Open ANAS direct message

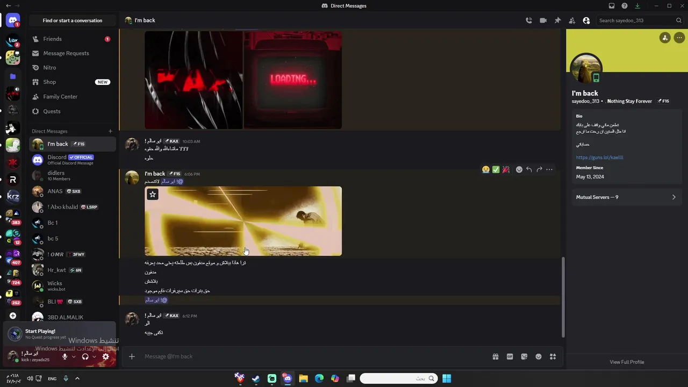click(73, 191)
